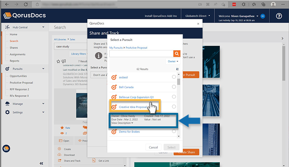Click the Pursuits target icon in sidebar

pos(7,69)
